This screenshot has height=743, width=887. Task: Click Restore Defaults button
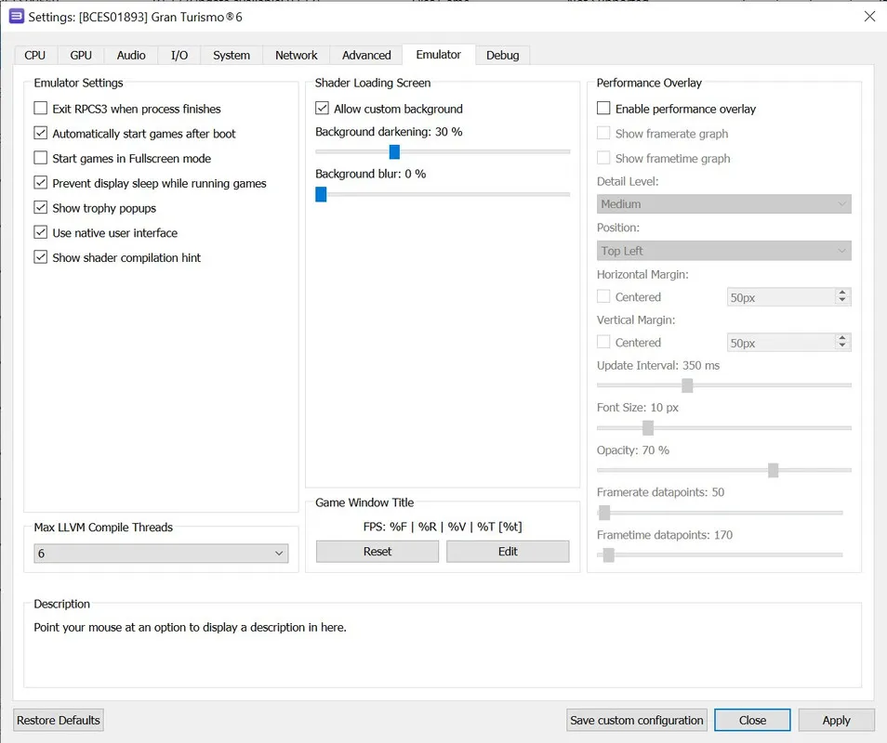(59, 720)
